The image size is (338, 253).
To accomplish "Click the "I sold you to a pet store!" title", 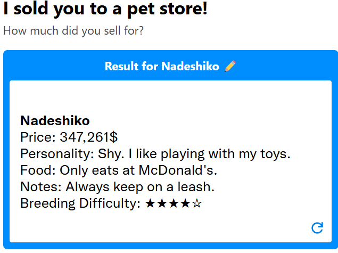I will [105, 10].
